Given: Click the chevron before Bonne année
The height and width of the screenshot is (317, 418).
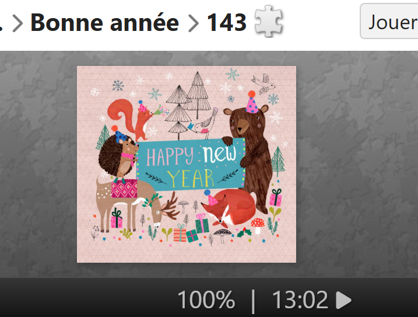Looking at the screenshot, I should click(x=17, y=23).
